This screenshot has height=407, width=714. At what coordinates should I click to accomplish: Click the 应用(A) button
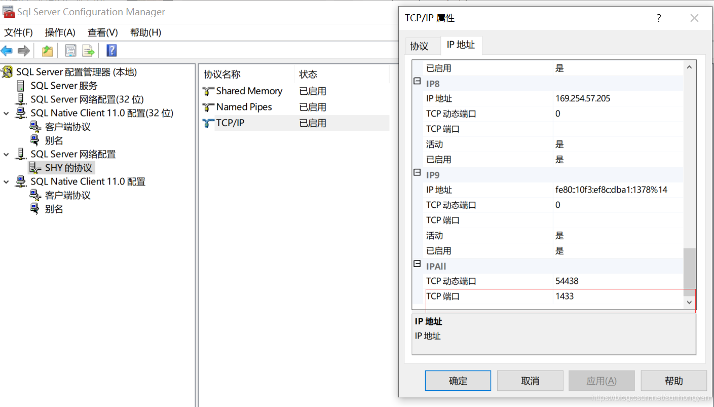tap(602, 381)
